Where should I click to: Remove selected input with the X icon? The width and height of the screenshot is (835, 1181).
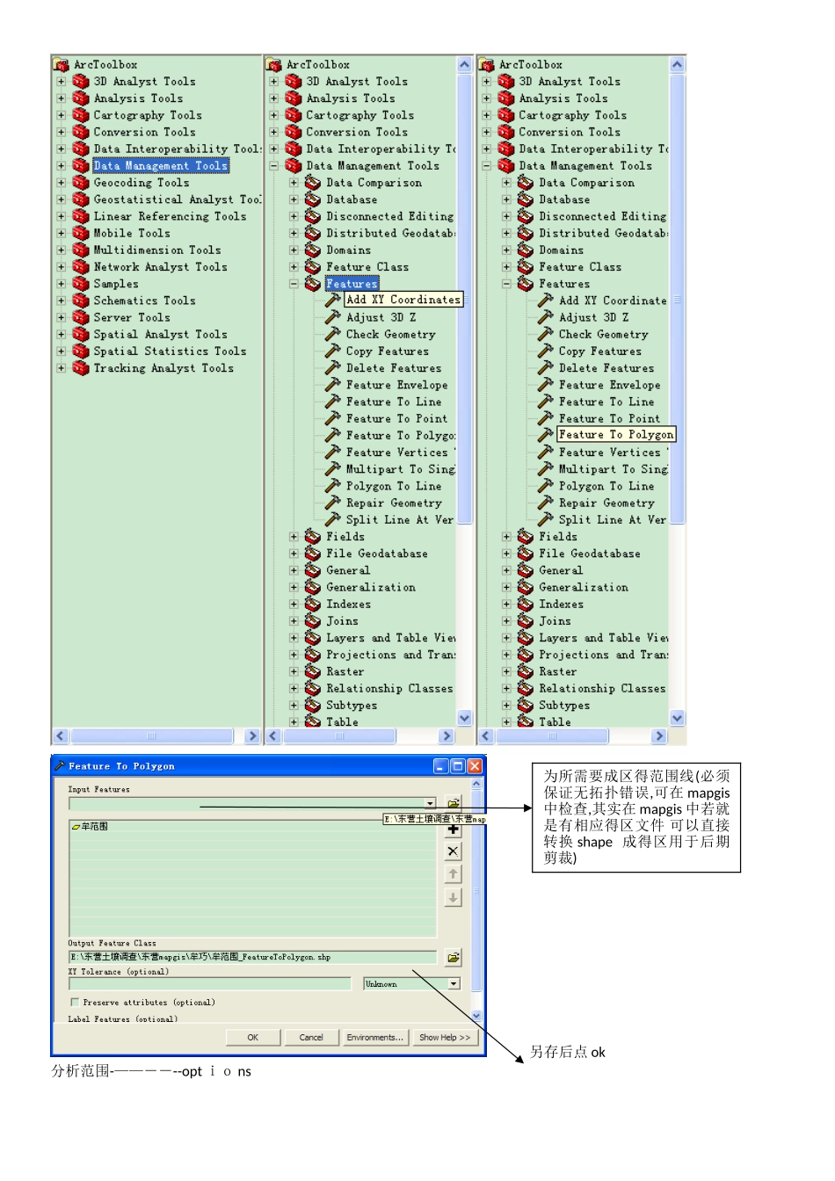pyautogui.click(x=453, y=851)
